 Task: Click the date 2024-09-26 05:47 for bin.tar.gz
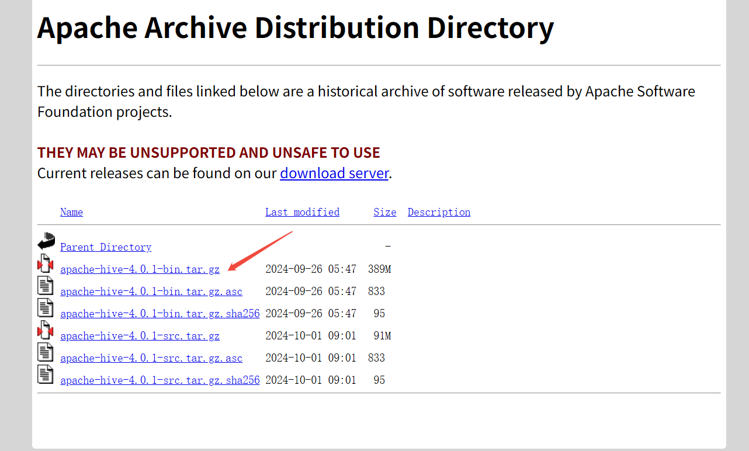pos(311,269)
